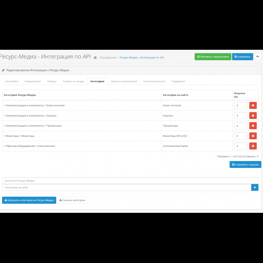
Task: Click the Скачать категории button
Action: (72, 200)
